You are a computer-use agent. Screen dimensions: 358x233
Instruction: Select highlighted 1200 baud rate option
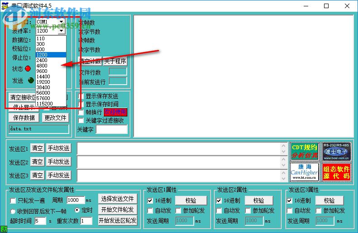pos(51,55)
